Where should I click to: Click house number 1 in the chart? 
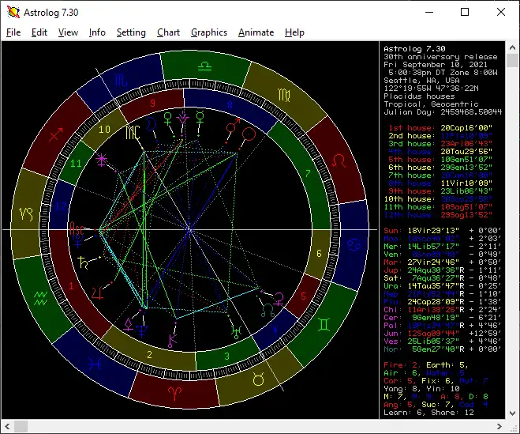pyautogui.click(x=71, y=286)
